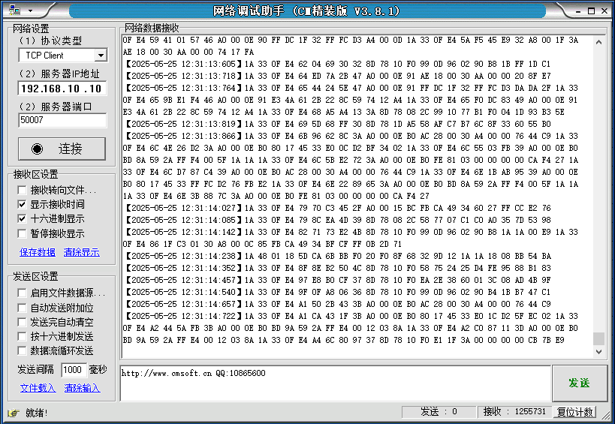This screenshot has width=615, height=424.
Task: Click the resize grip at window corner
Action: [607, 414]
